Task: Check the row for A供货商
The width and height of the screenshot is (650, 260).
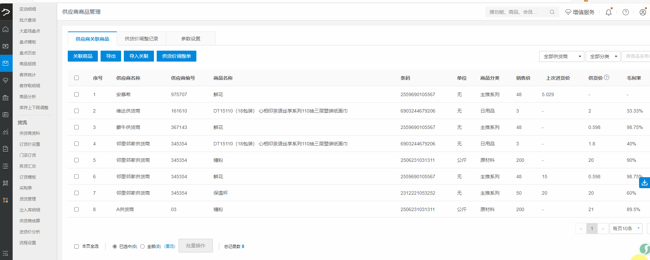Action: point(76,209)
